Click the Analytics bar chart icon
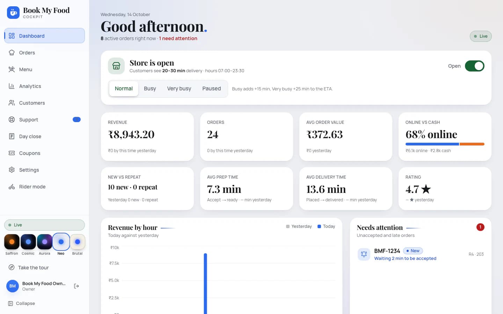Screen dimensions: 503x314 point(12,86)
